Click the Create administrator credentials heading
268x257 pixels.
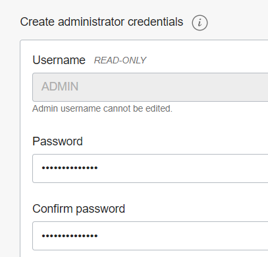(101, 22)
